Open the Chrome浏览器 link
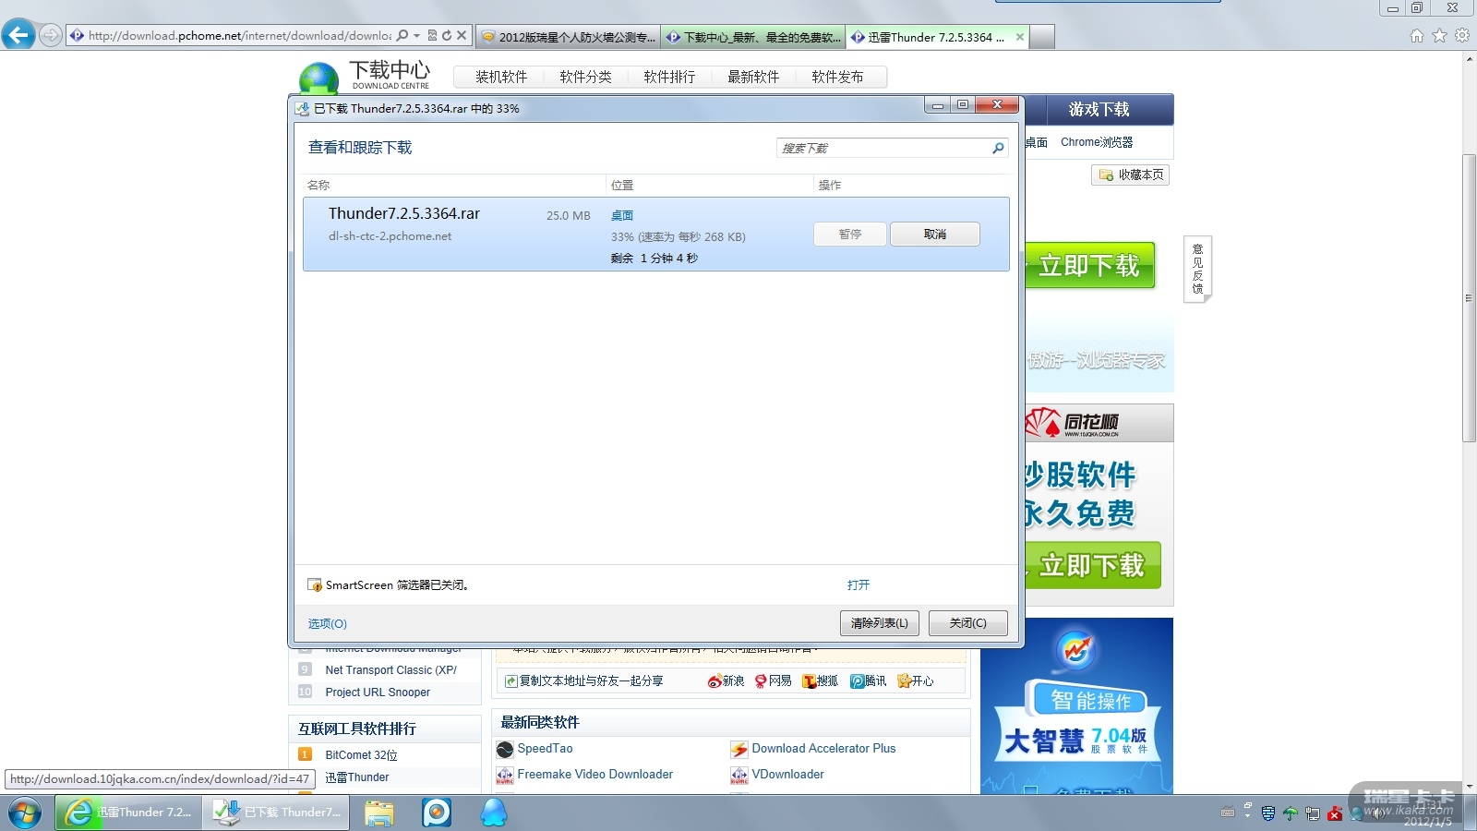 pyautogui.click(x=1097, y=142)
